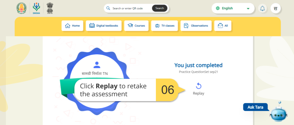Open the Tara robot chatbot
The width and height of the screenshot is (294, 125).
(278, 112)
